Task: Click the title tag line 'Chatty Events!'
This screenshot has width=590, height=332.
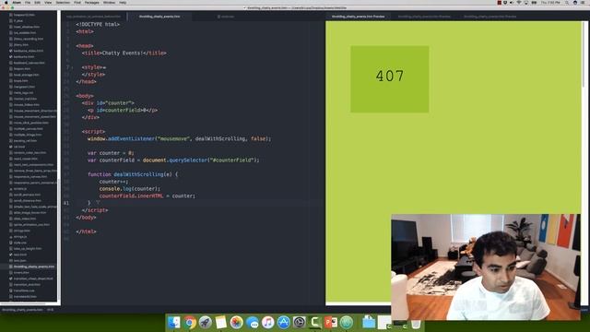Action: tap(124, 53)
